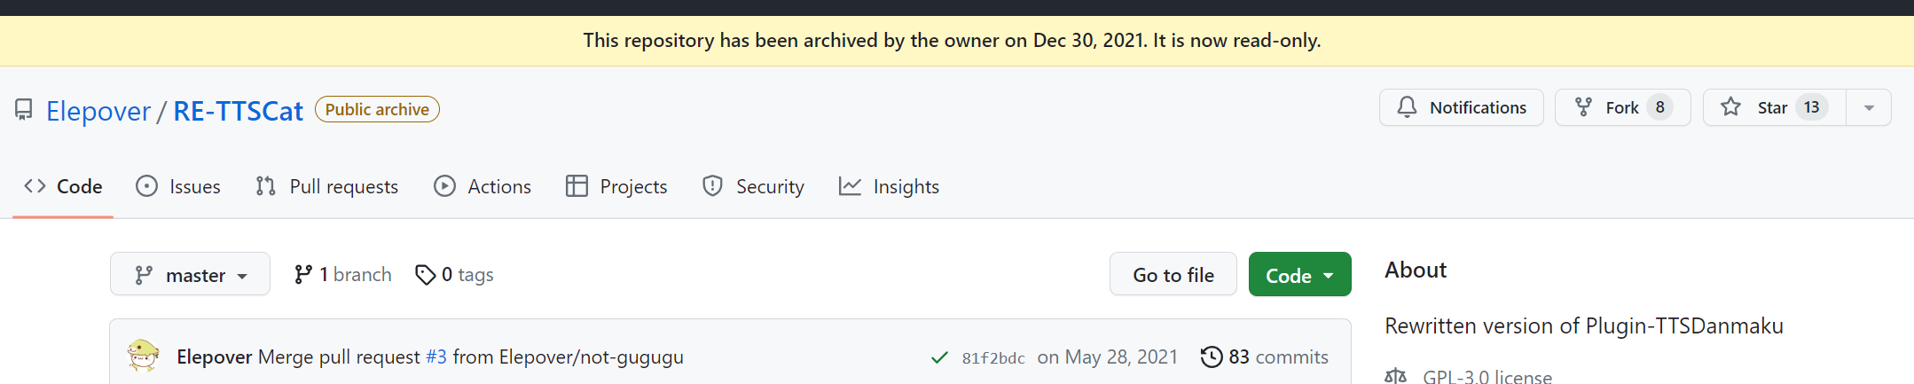This screenshot has height=384, width=1914.
Task: View the Security tab
Action: [753, 186]
